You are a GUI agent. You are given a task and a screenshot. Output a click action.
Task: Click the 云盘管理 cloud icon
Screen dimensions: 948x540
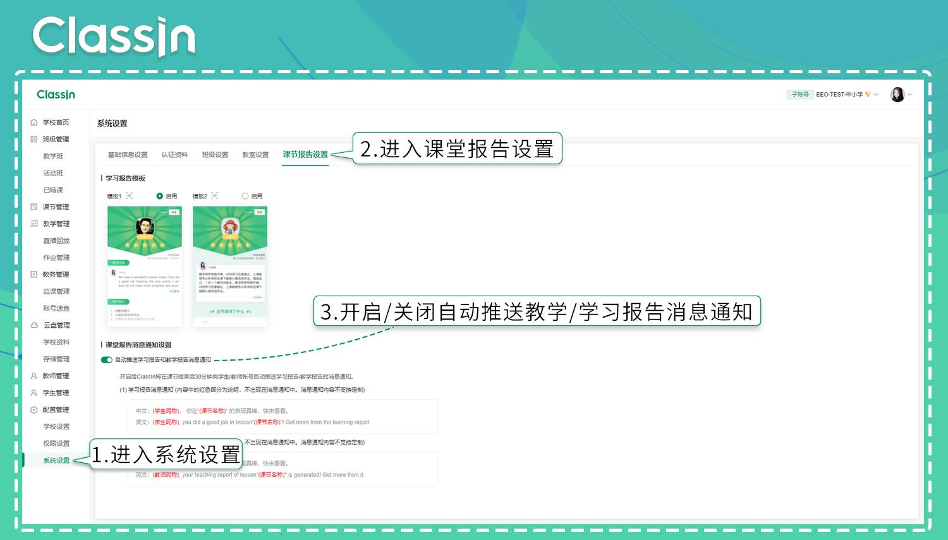(34, 325)
